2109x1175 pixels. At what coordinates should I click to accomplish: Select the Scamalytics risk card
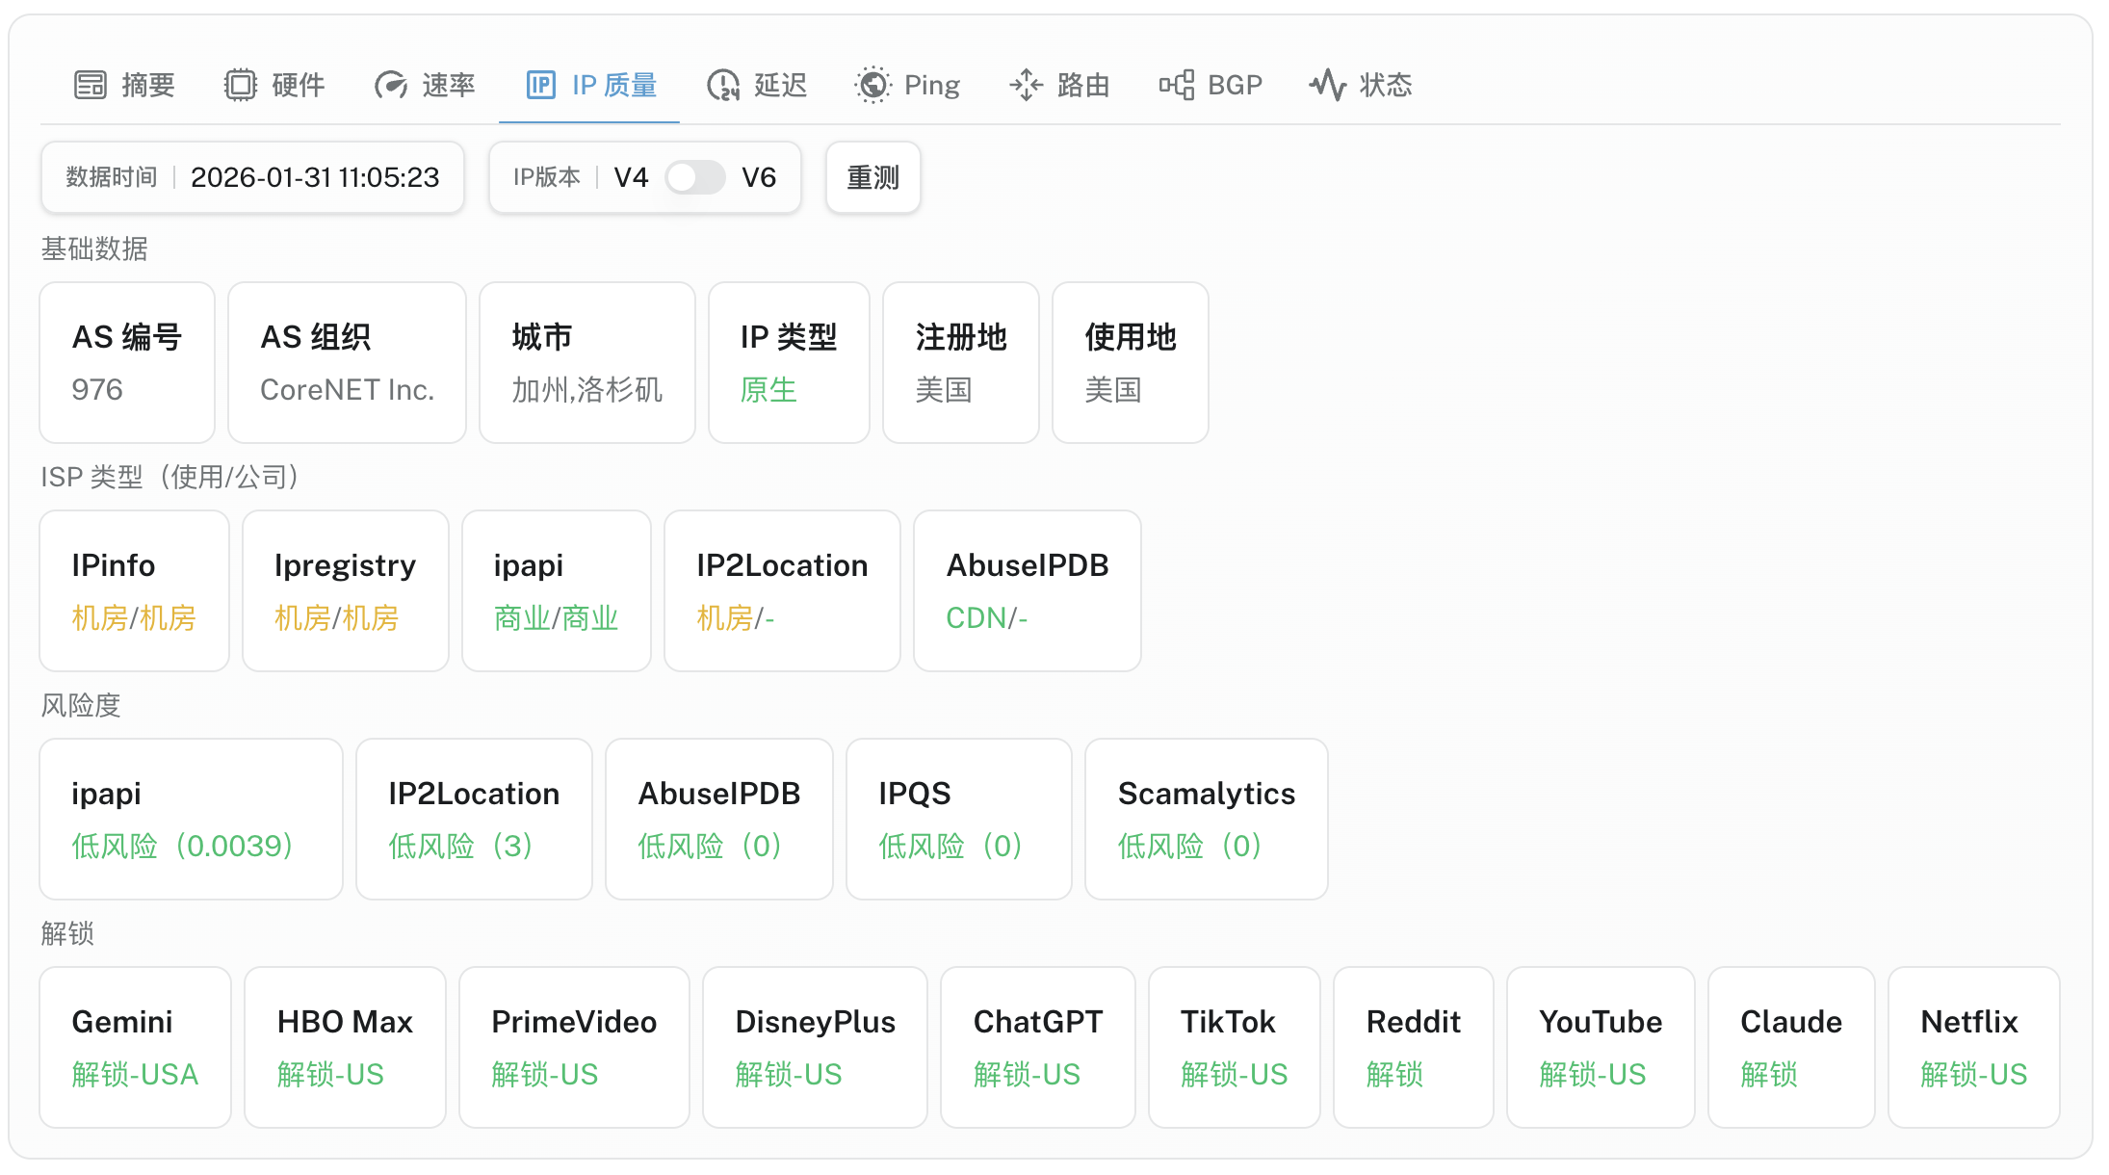coord(1206,819)
